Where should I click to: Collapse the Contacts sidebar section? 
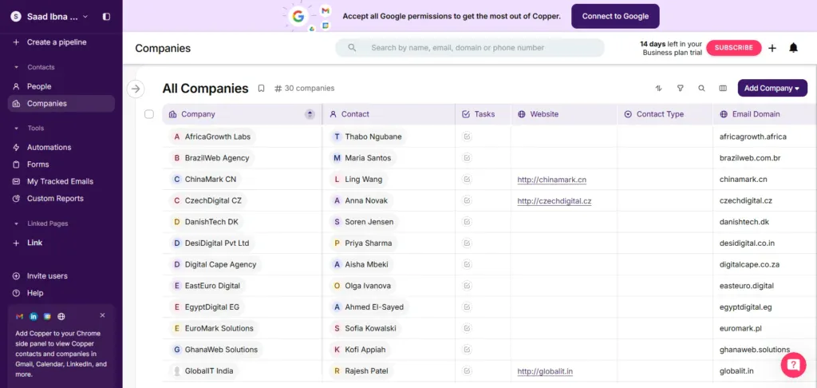[16, 68]
